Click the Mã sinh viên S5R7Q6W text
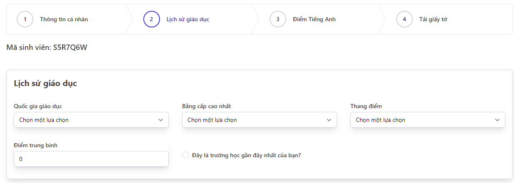The width and height of the screenshot is (515, 183). [47, 47]
